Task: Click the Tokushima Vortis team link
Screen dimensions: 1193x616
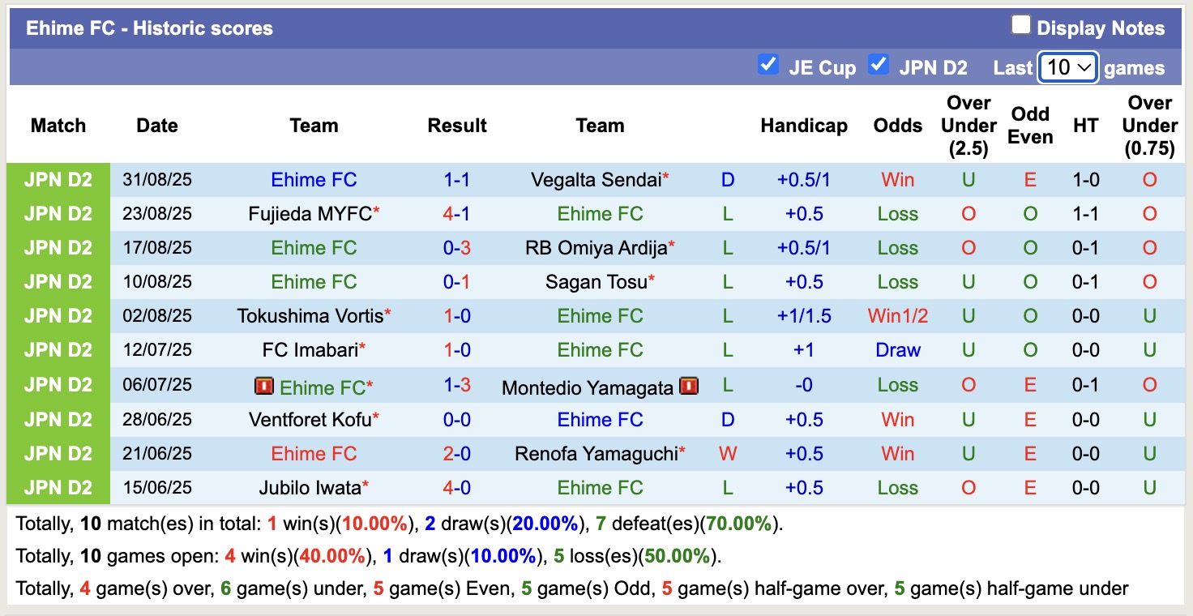Action: point(310,316)
